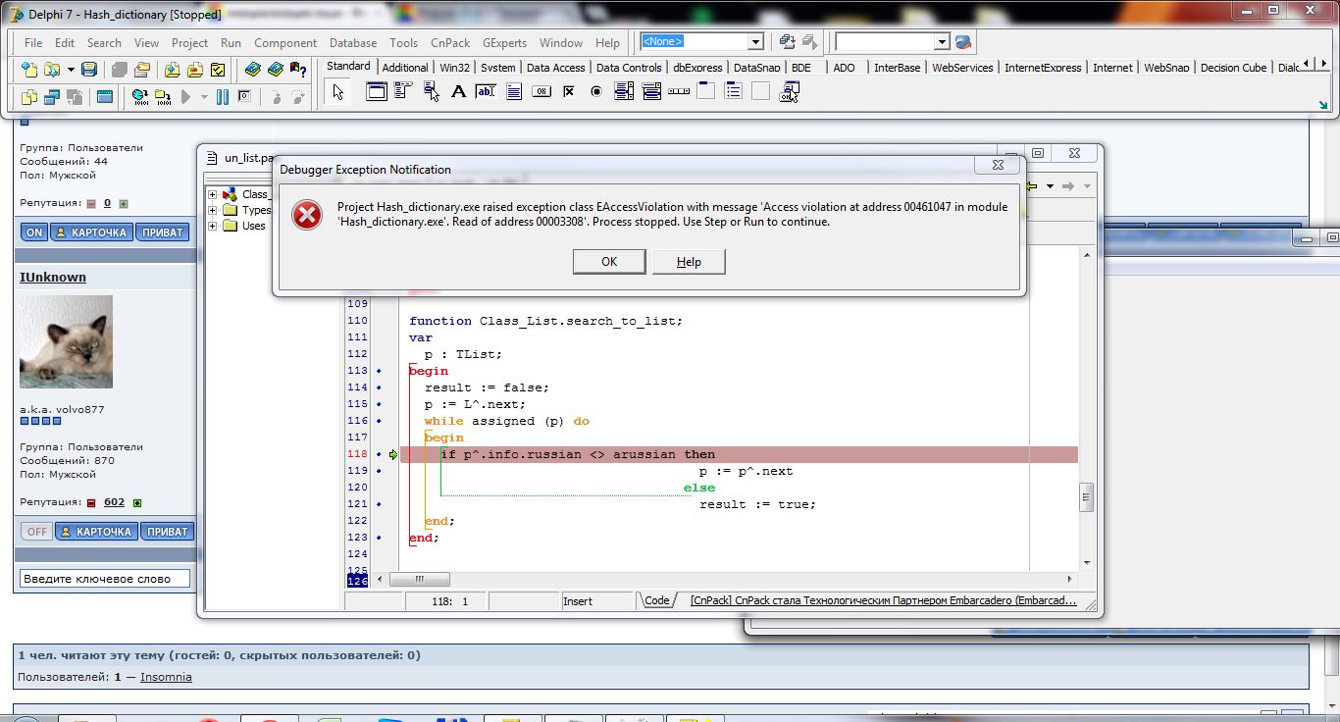This screenshot has width=1340, height=722.
Task: Click the Memo component icon
Action: tap(513, 92)
